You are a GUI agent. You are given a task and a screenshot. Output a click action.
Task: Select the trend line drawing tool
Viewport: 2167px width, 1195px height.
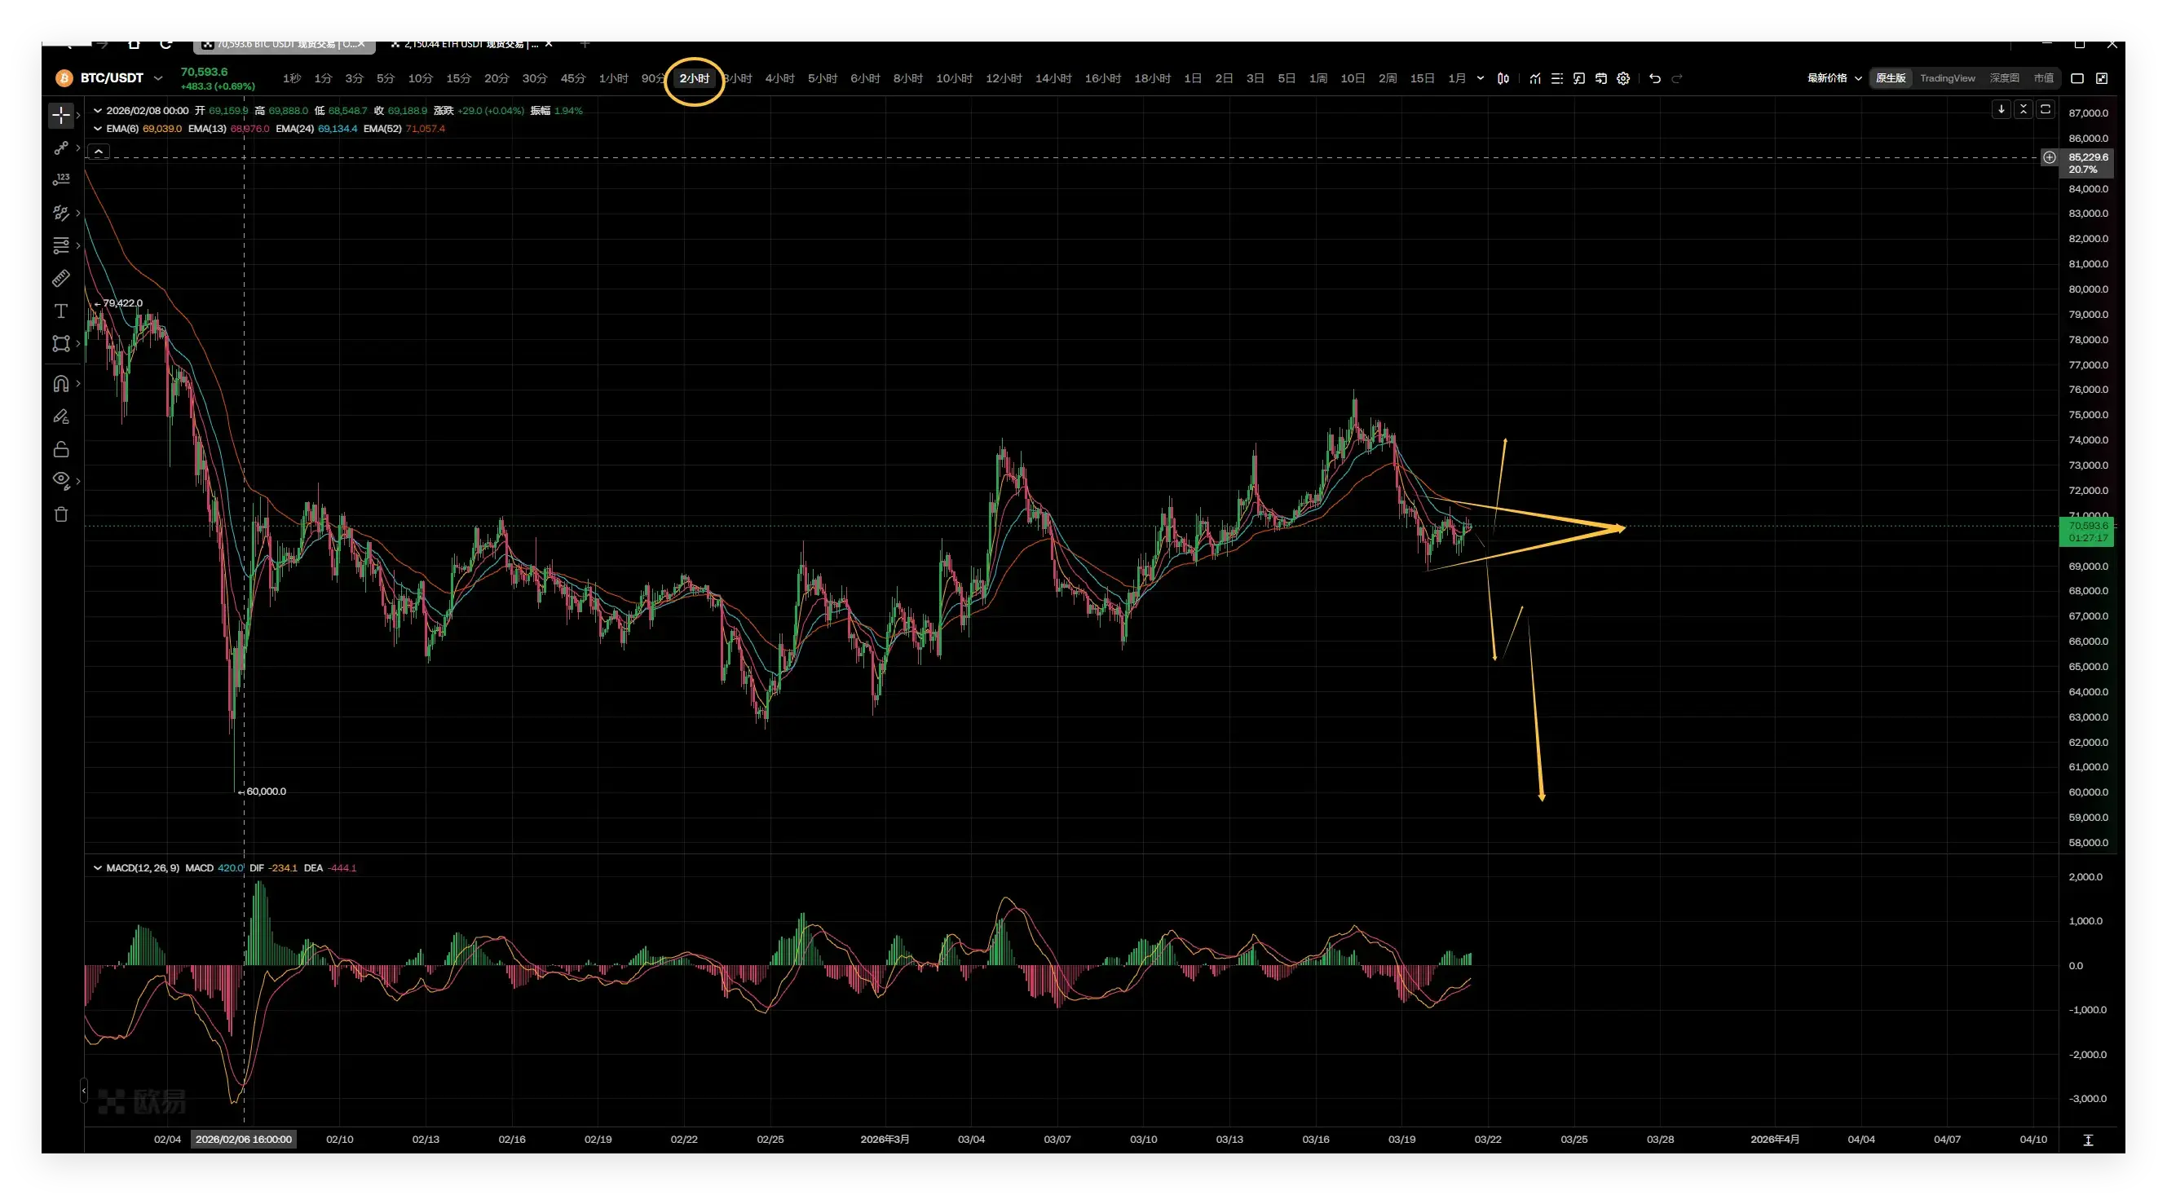tap(60, 148)
